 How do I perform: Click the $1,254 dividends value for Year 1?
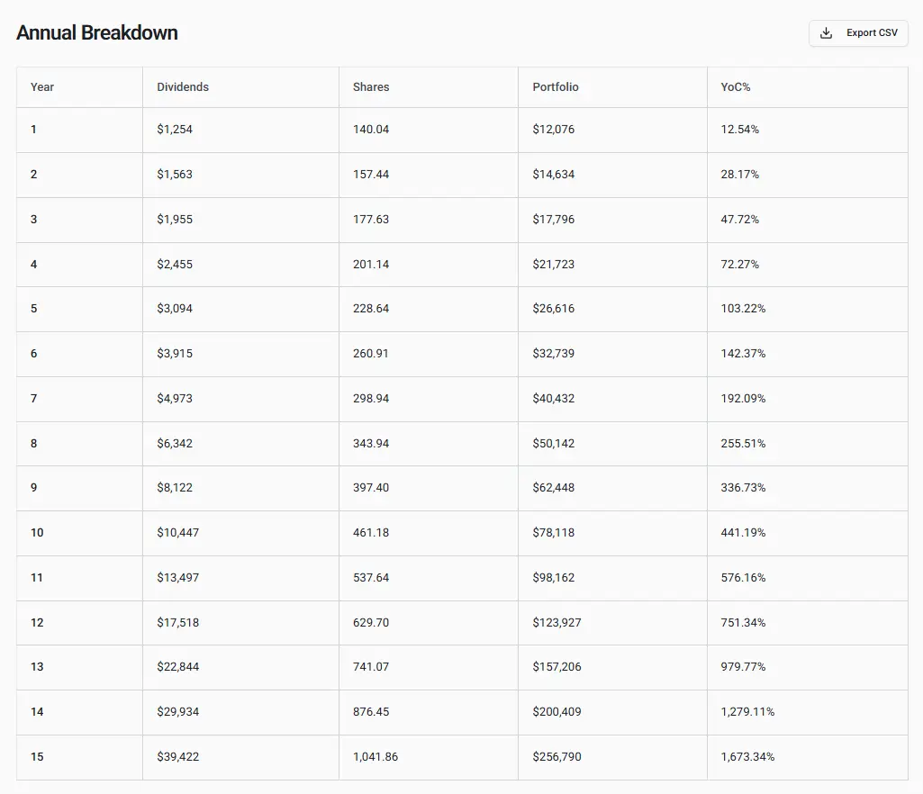(x=174, y=130)
